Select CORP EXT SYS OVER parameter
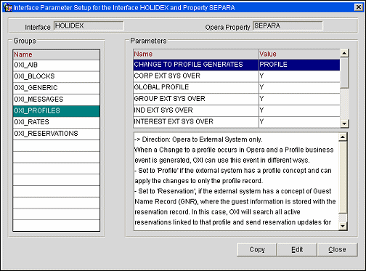Screen dimensions: 366x271 coord(195,76)
